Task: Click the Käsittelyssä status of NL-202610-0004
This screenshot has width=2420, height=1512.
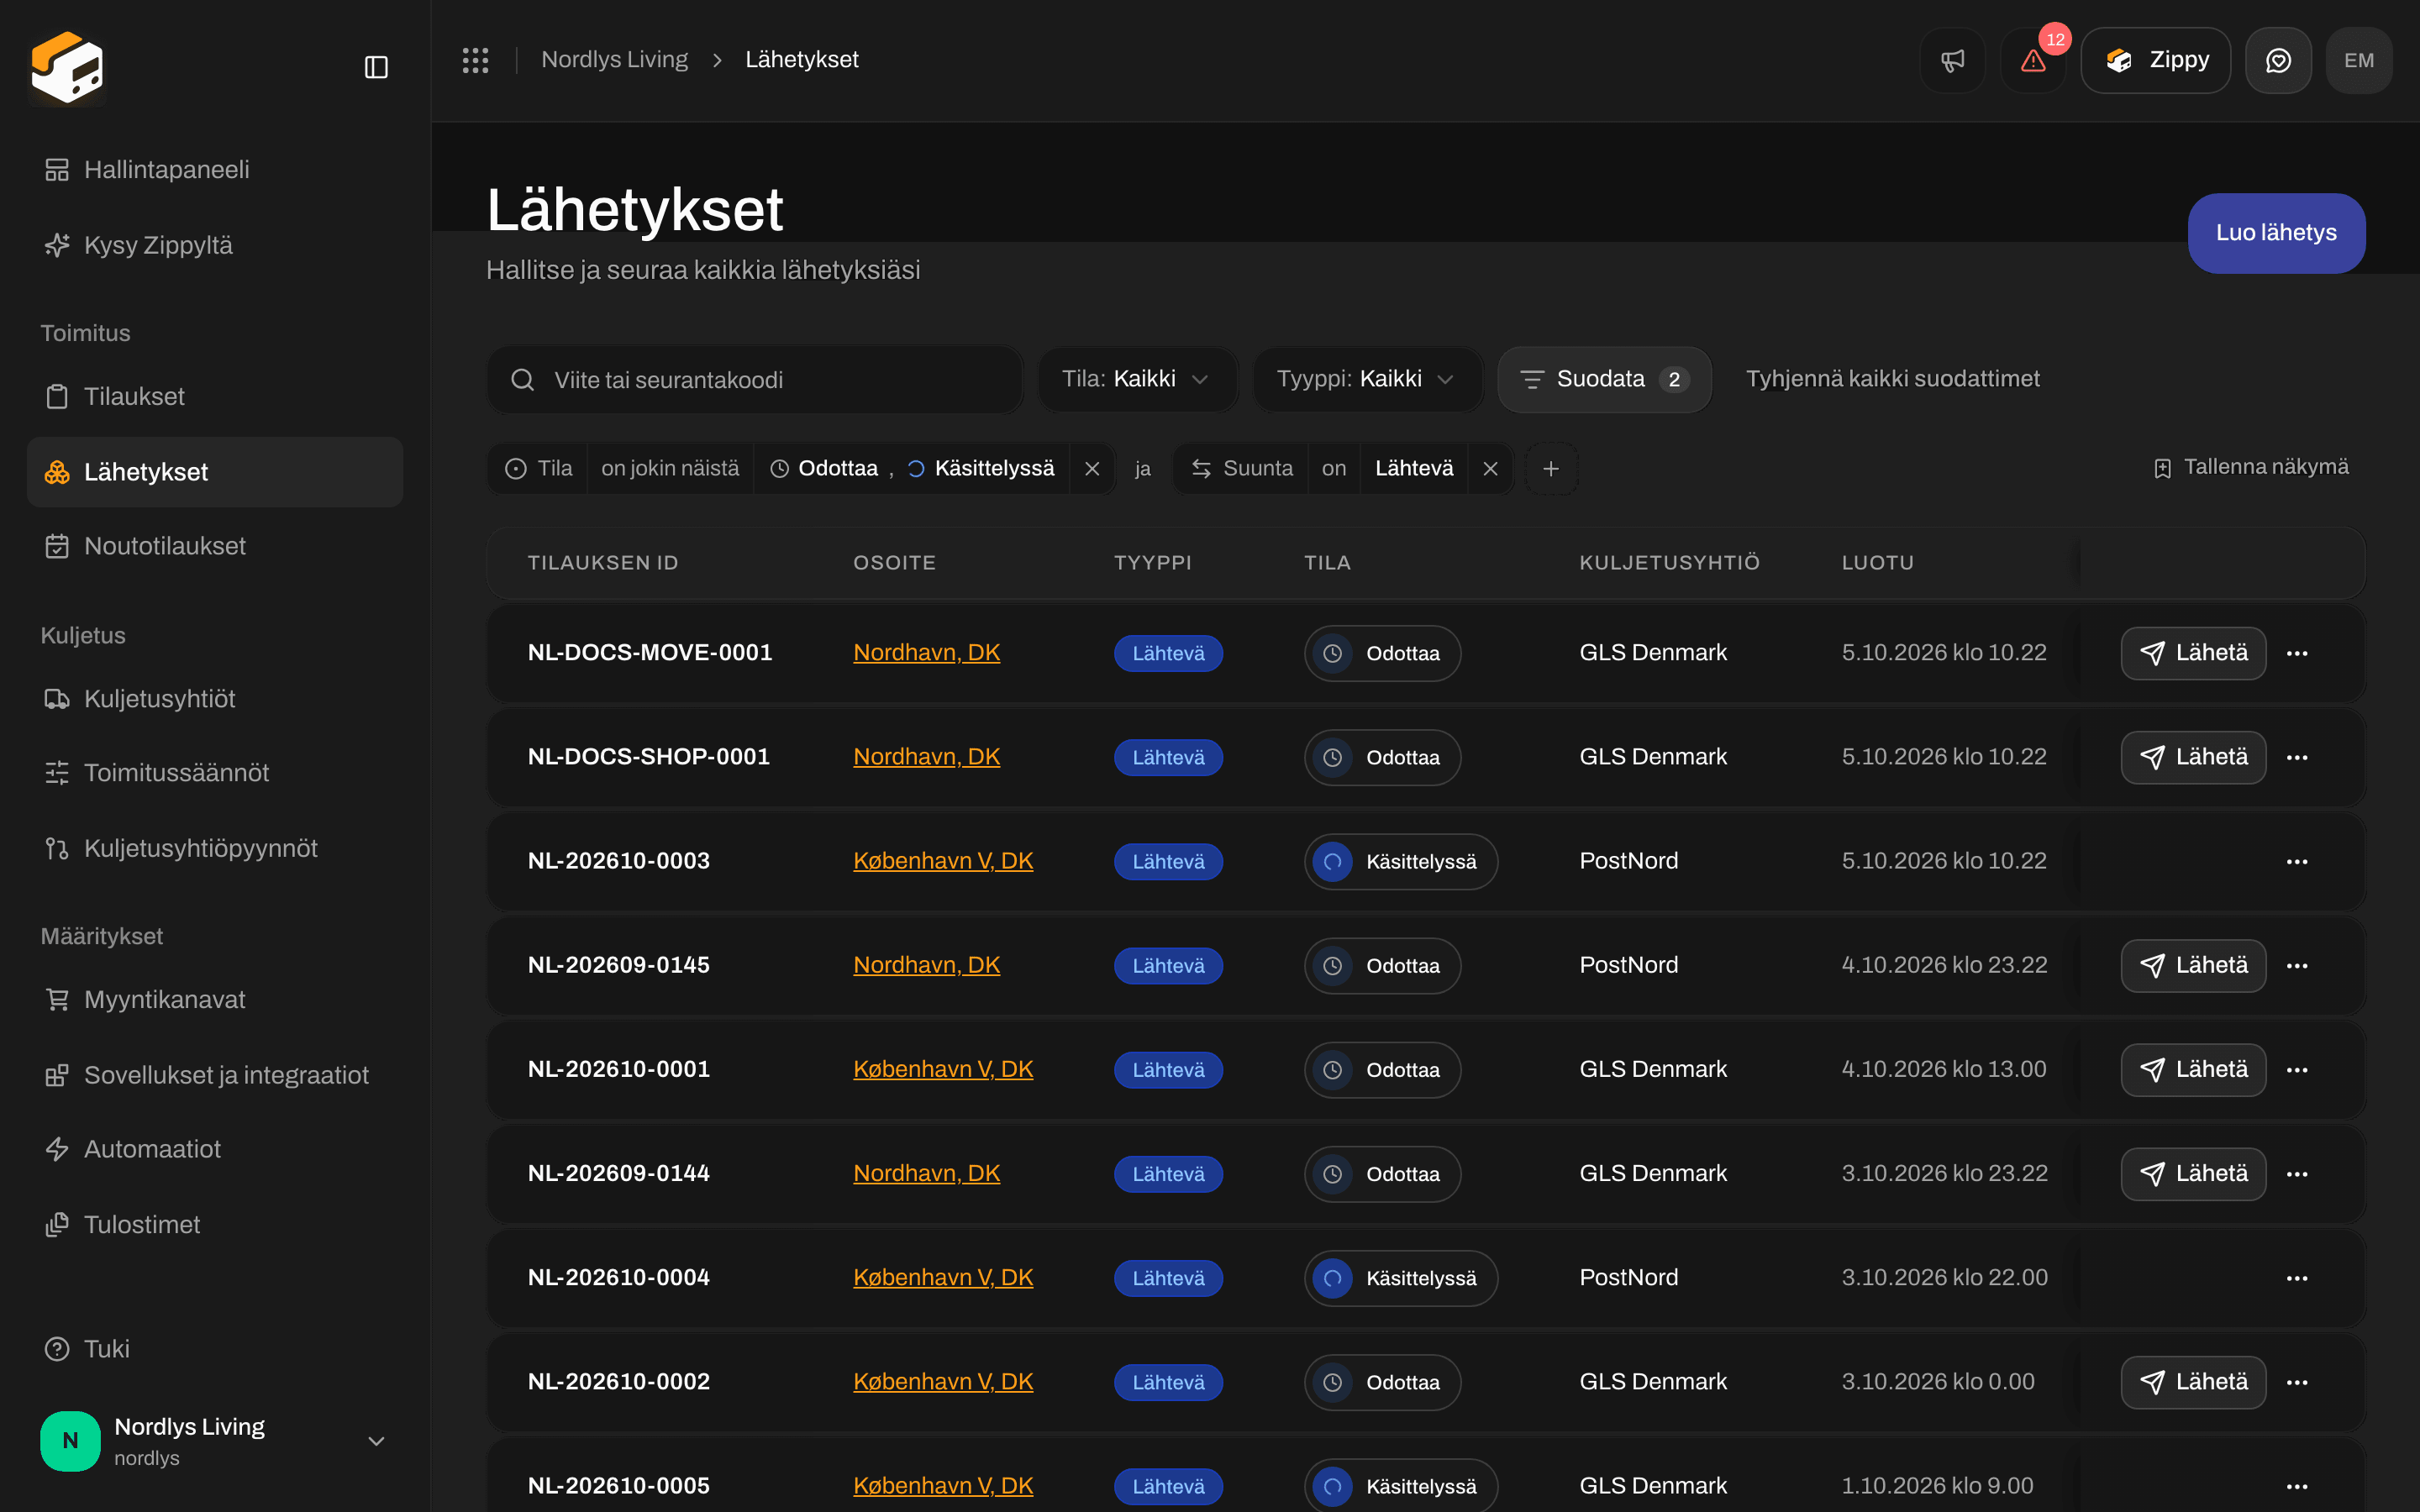Action: pos(1400,1278)
